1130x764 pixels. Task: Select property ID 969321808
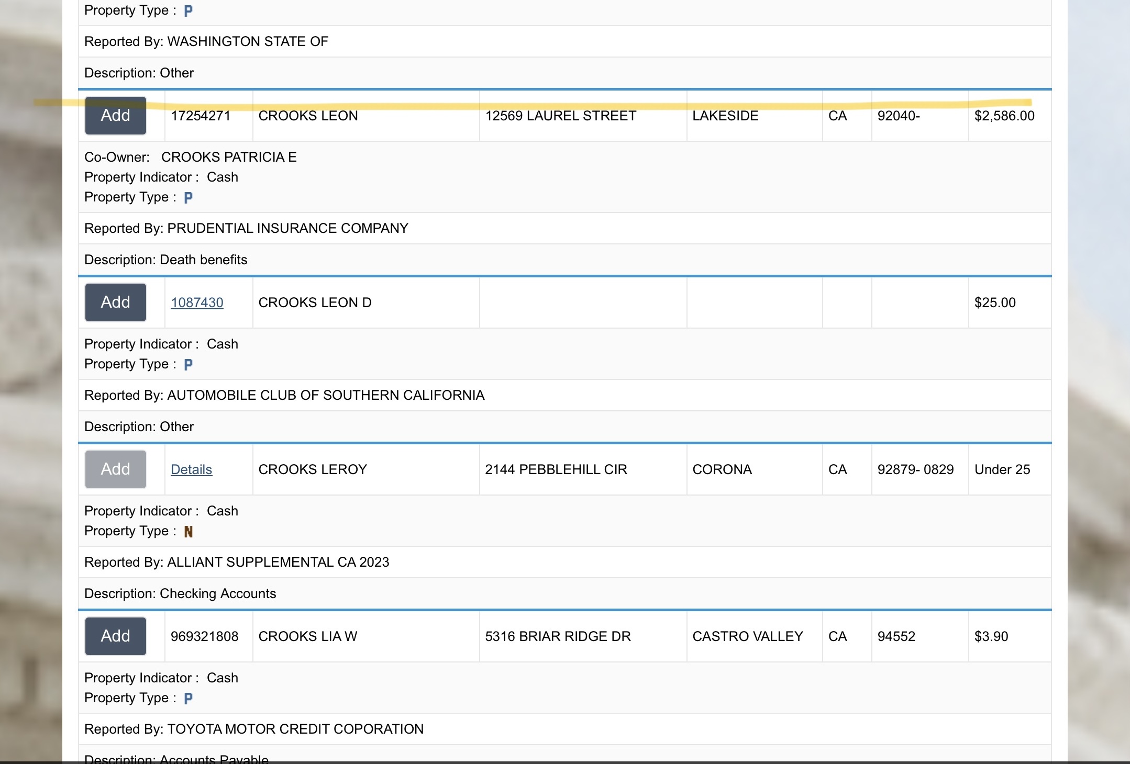click(x=204, y=636)
